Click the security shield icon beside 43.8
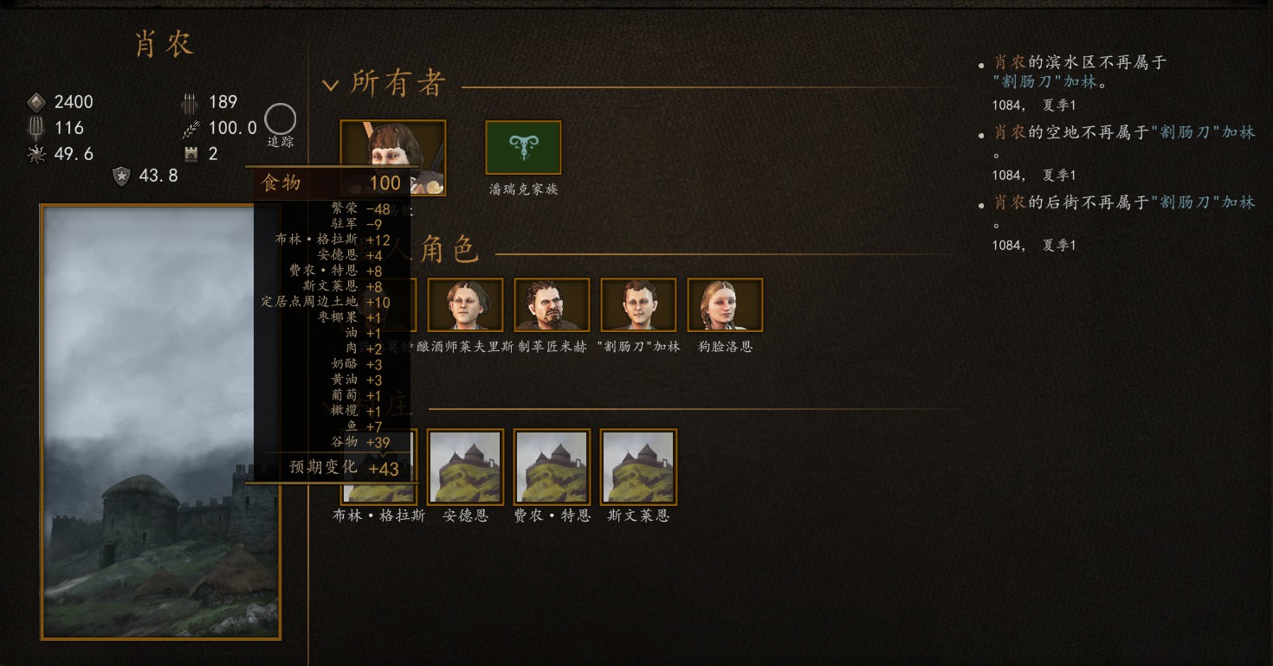Image resolution: width=1273 pixels, height=666 pixels. (122, 176)
